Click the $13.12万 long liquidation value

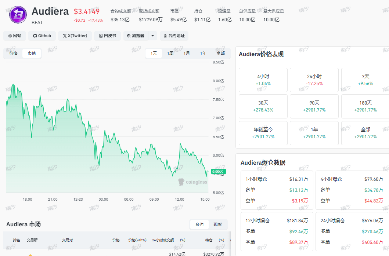click(x=298, y=190)
